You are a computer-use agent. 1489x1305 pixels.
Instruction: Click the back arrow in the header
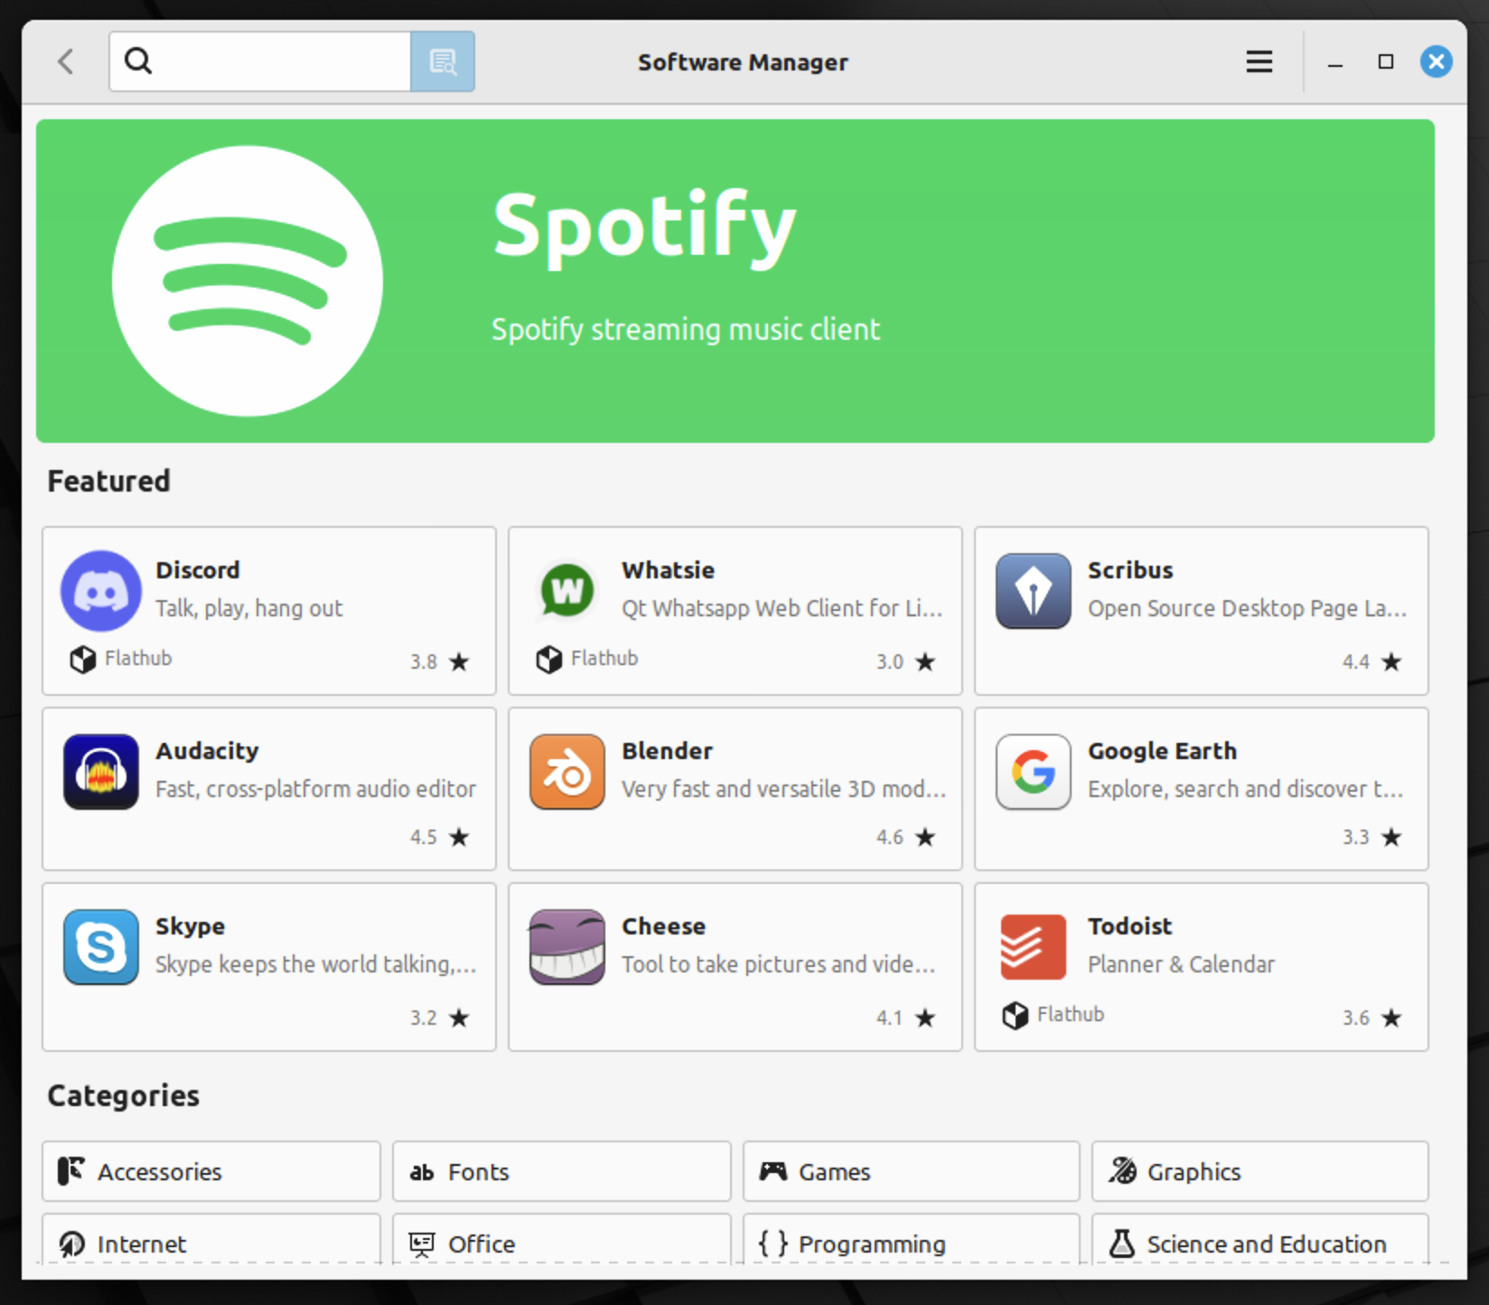[x=66, y=61]
